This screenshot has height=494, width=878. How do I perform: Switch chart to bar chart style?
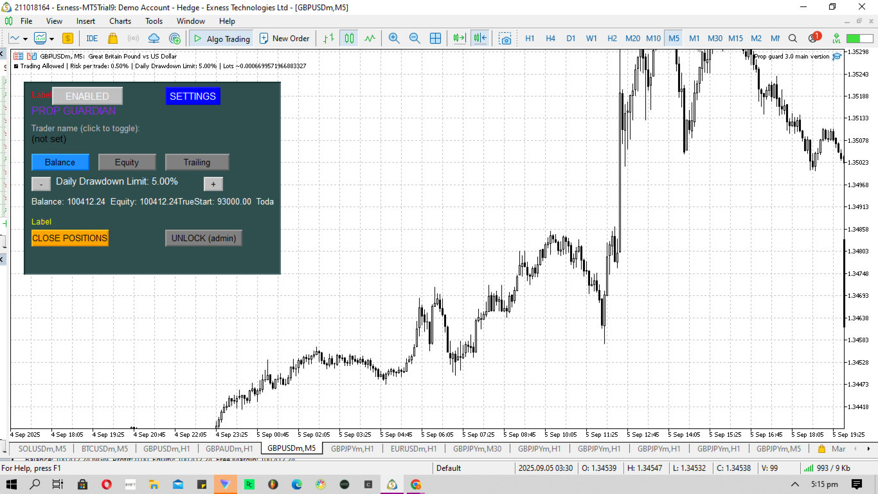328,39
